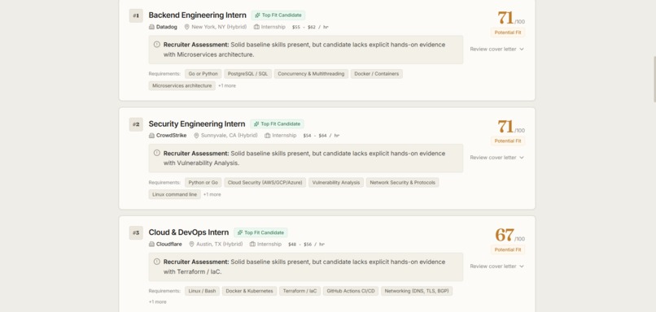This screenshot has height=312, width=656.
Task: Show +1 more requirements for Backend Engineering Intern
Action: coord(227,85)
